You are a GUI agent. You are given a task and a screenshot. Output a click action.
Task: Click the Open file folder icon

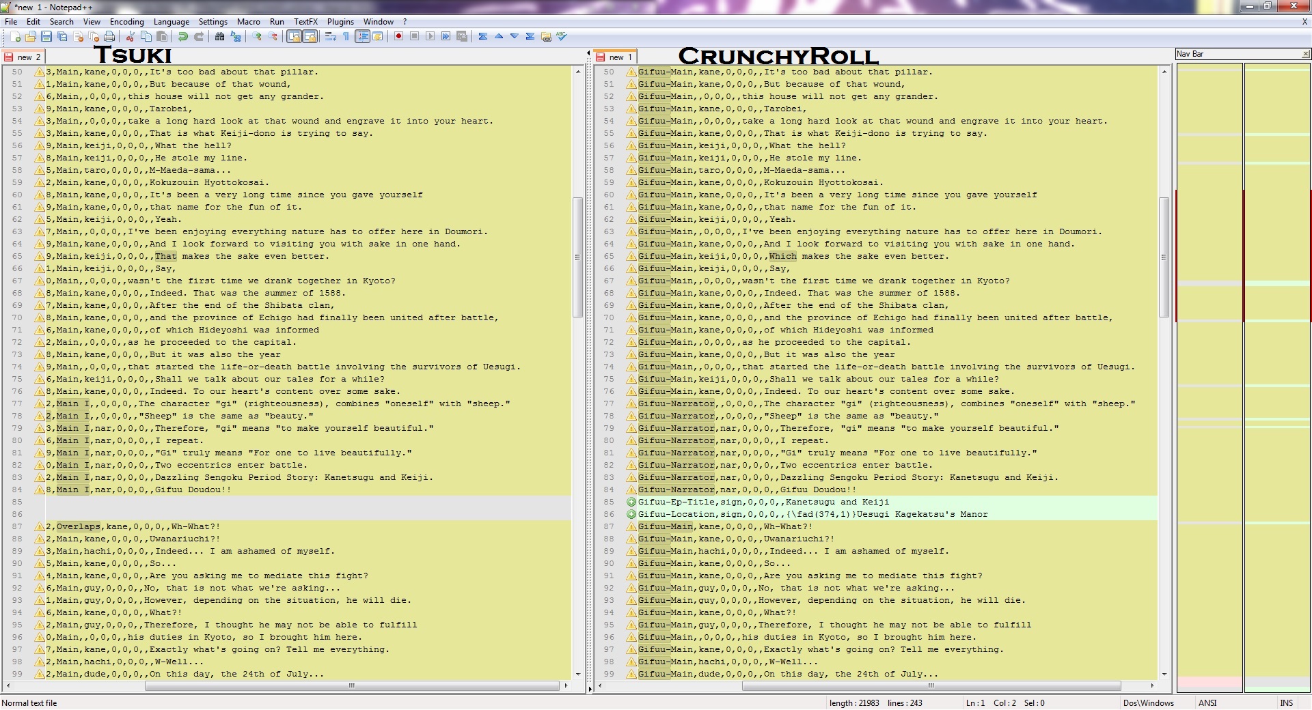[31, 36]
